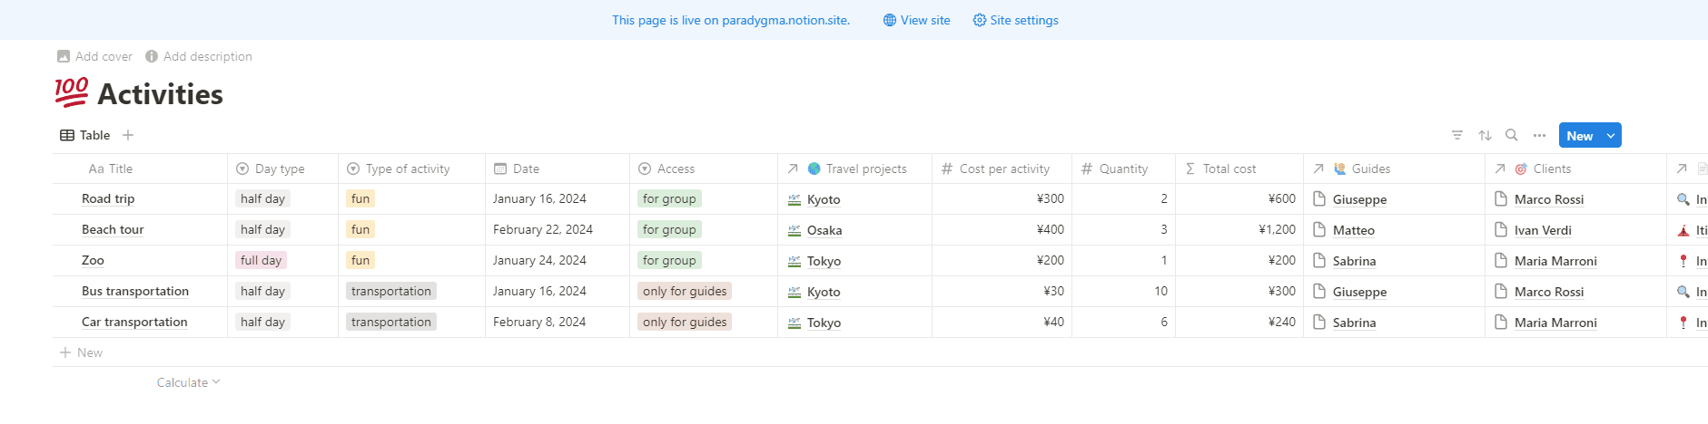Click the plus icon to add view

128,135
